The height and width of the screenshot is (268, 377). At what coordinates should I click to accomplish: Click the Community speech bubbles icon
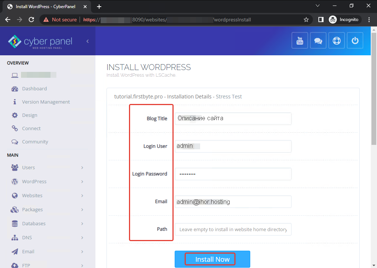click(x=15, y=142)
